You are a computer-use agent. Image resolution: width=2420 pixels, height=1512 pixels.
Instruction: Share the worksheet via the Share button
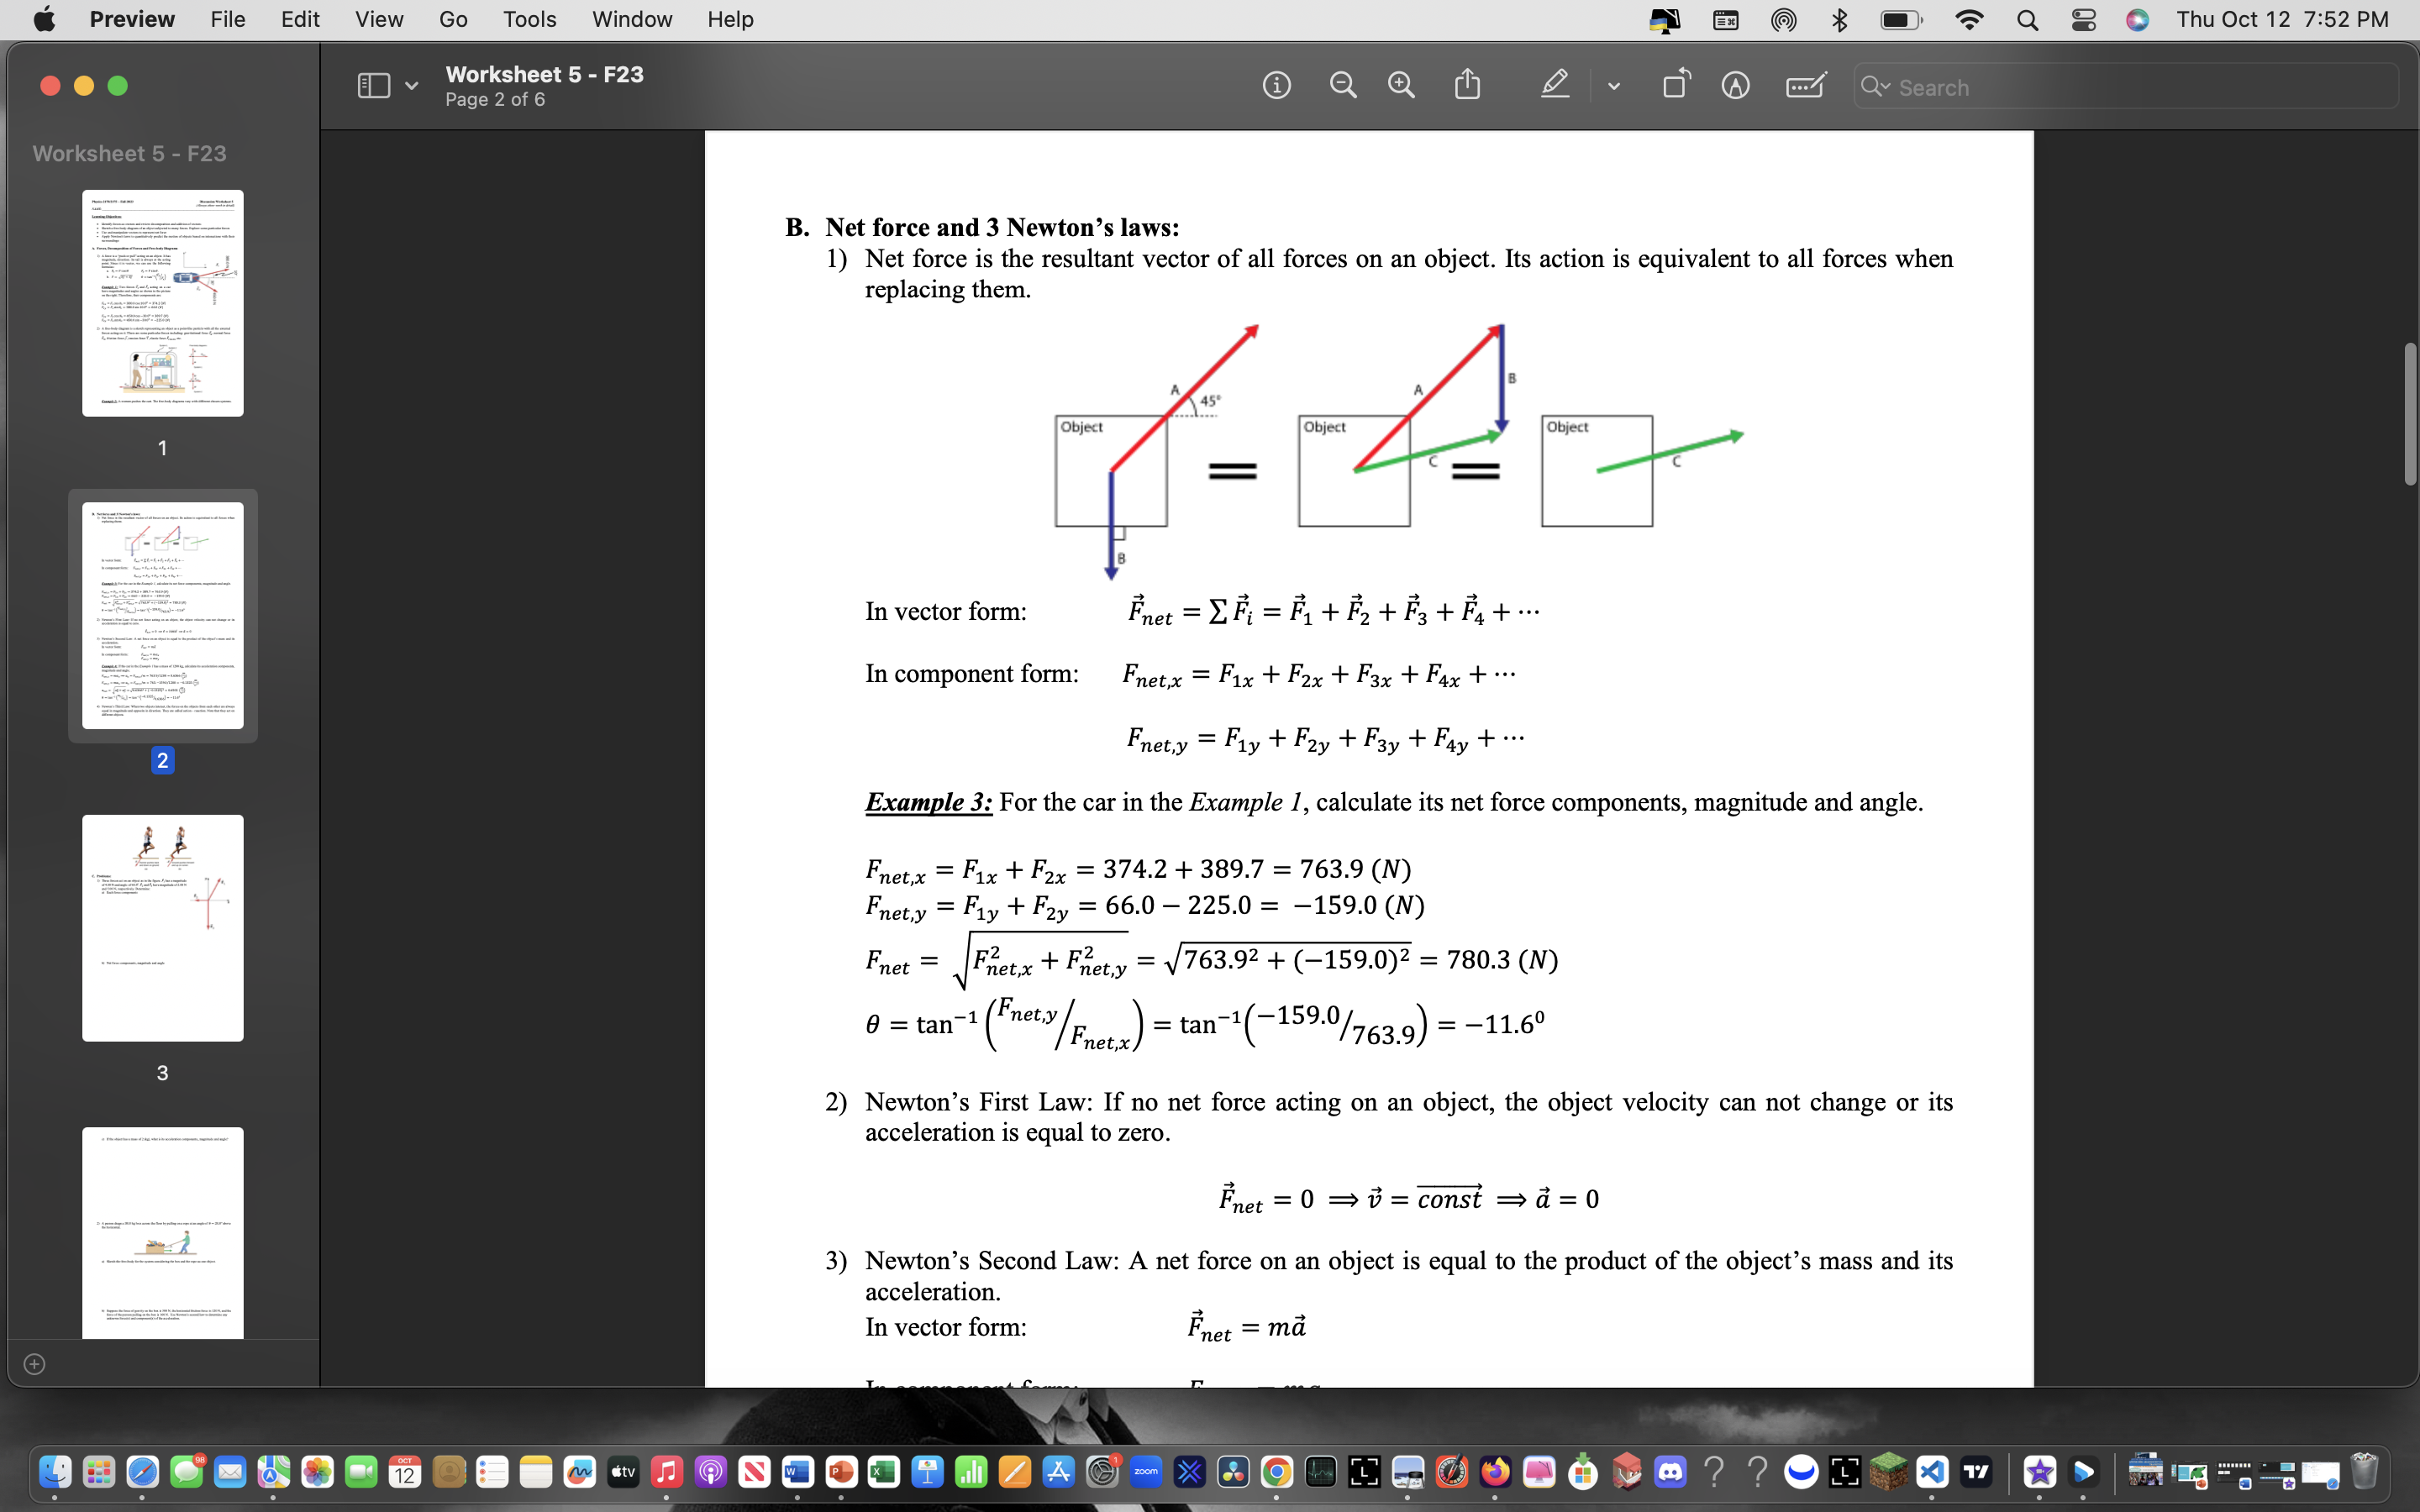1466,85
